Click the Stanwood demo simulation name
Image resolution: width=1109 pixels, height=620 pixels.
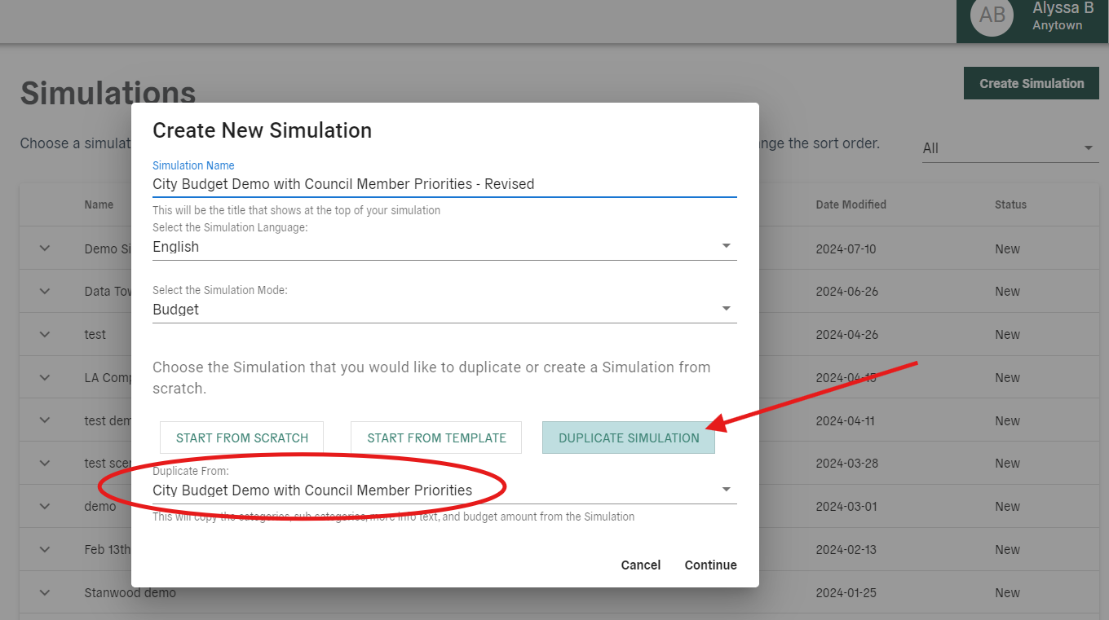tap(130, 592)
